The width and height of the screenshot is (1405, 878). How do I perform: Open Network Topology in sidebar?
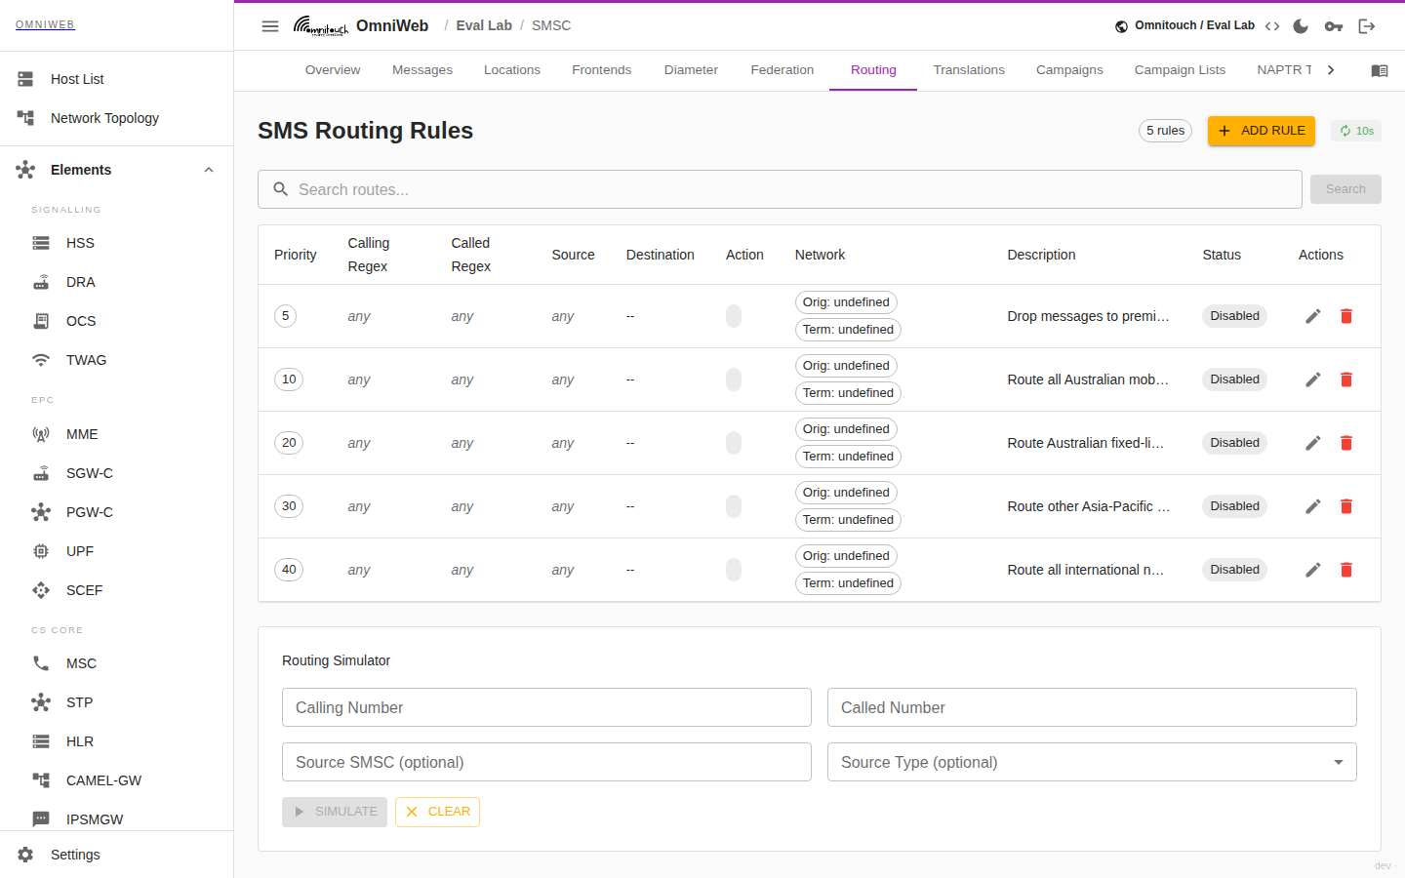coord(116,118)
